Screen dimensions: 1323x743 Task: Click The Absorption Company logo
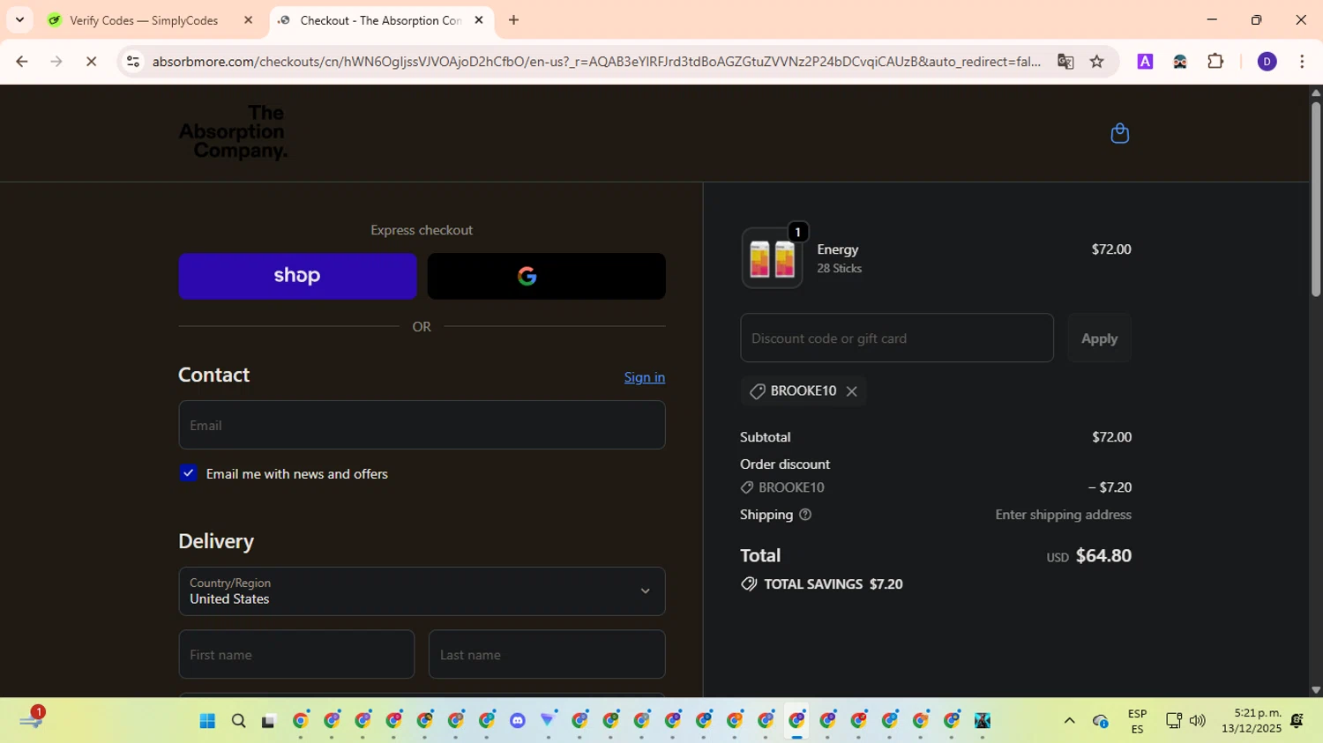[233, 132]
